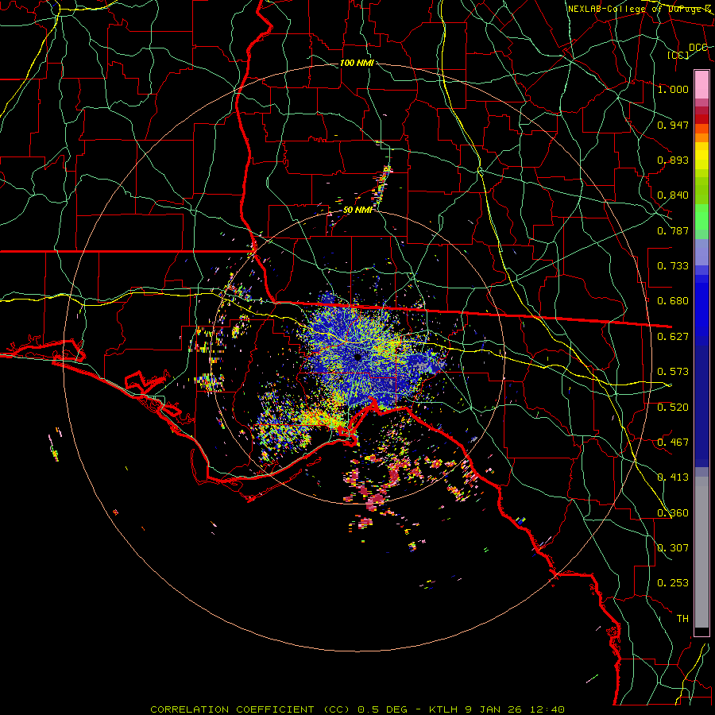Select the red segment of the color bar
The height and width of the screenshot is (715, 715).
[701, 119]
